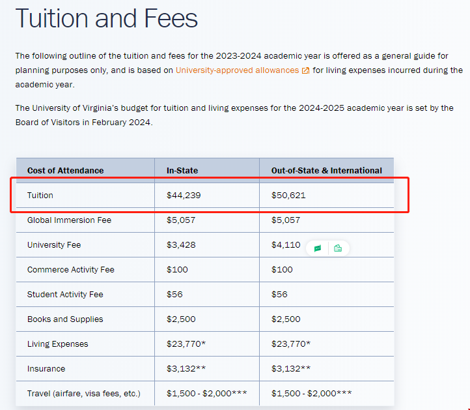Open the University-approved allowances link
Viewport: 470px width, 410px height.
coord(237,70)
